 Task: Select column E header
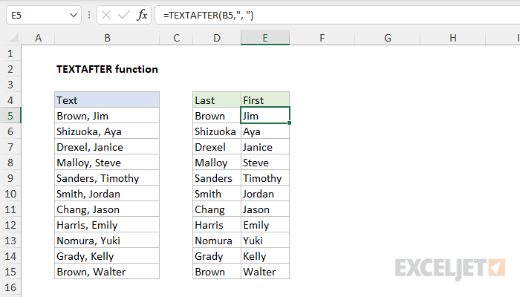click(x=265, y=38)
